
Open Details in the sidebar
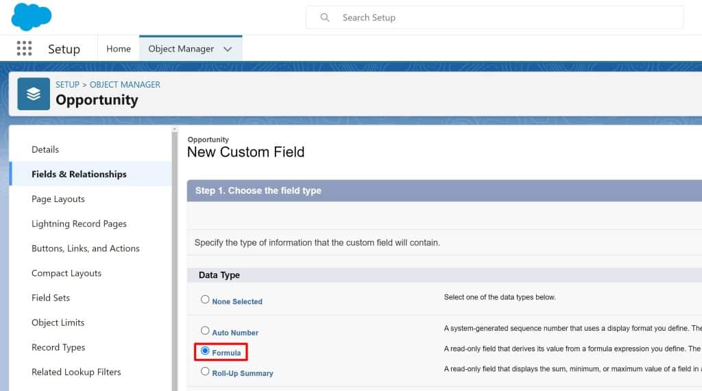point(45,149)
